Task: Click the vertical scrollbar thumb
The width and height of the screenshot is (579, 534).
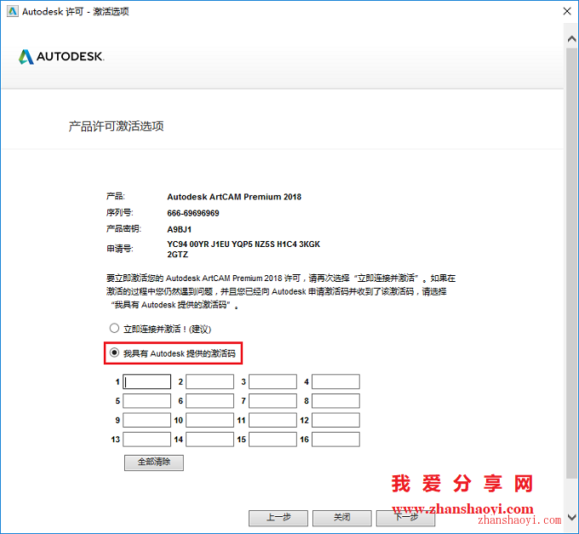Action: tap(571, 262)
